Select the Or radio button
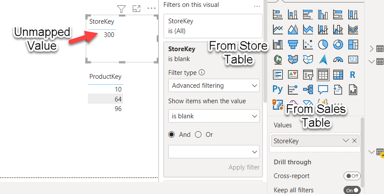The width and height of the screenshot is (384, 194). click(198, 134)
